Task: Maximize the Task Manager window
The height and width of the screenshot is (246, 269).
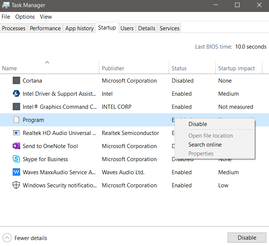Action: [237, 5]
